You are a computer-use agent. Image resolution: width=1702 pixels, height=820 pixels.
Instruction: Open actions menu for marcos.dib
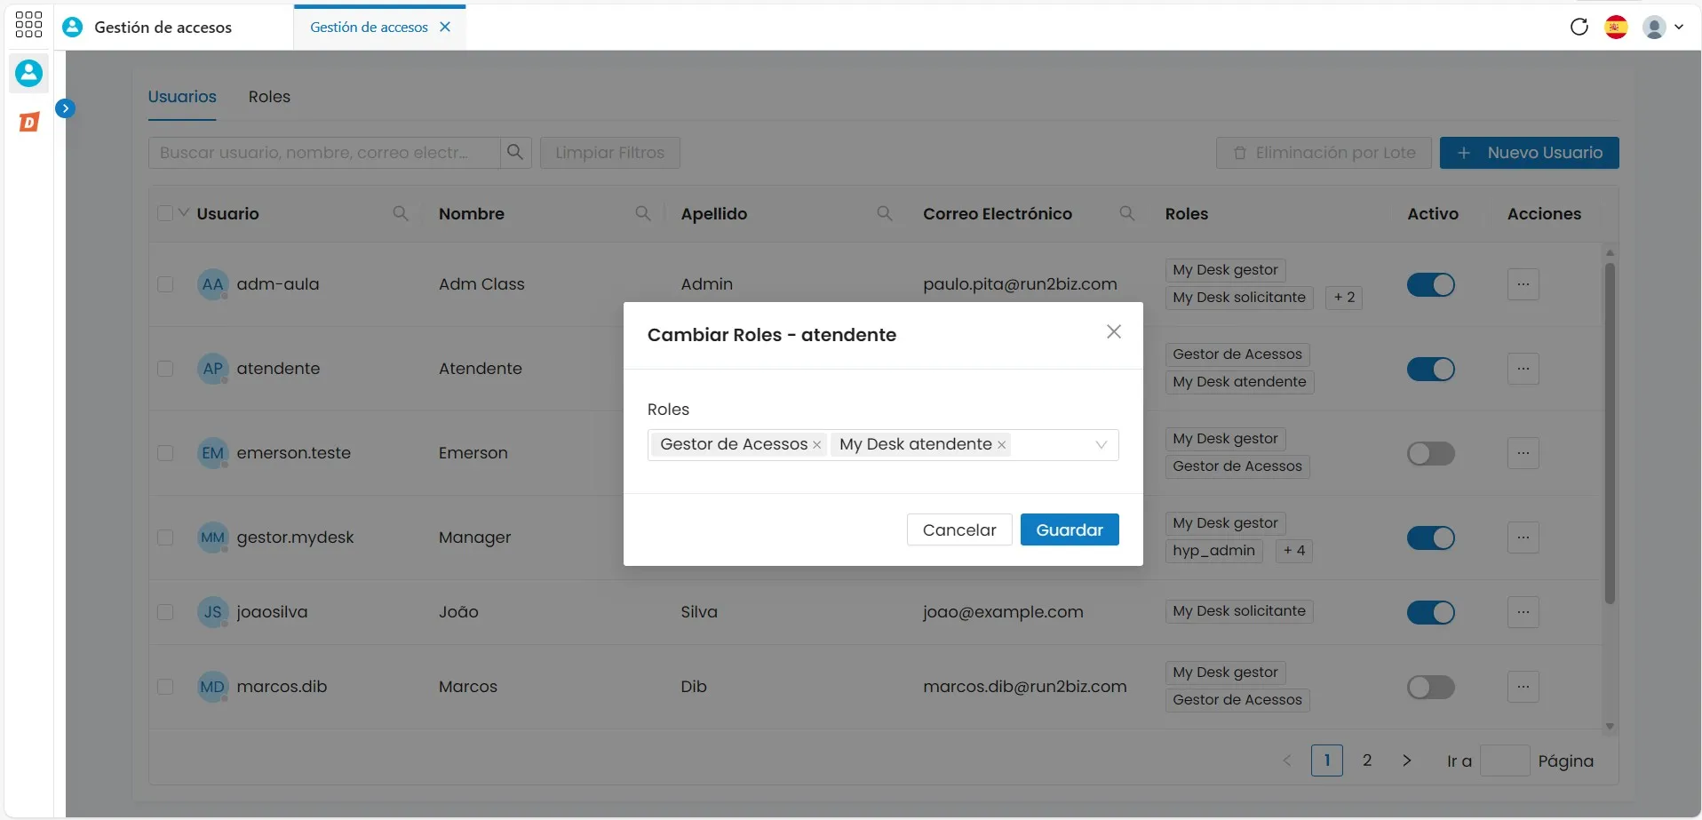(x=1523, y=687)
